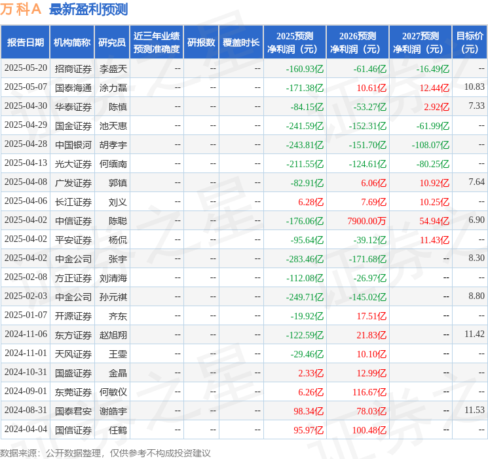
Task: Click the 最新盈利预测 heading text
Action: 88,9
